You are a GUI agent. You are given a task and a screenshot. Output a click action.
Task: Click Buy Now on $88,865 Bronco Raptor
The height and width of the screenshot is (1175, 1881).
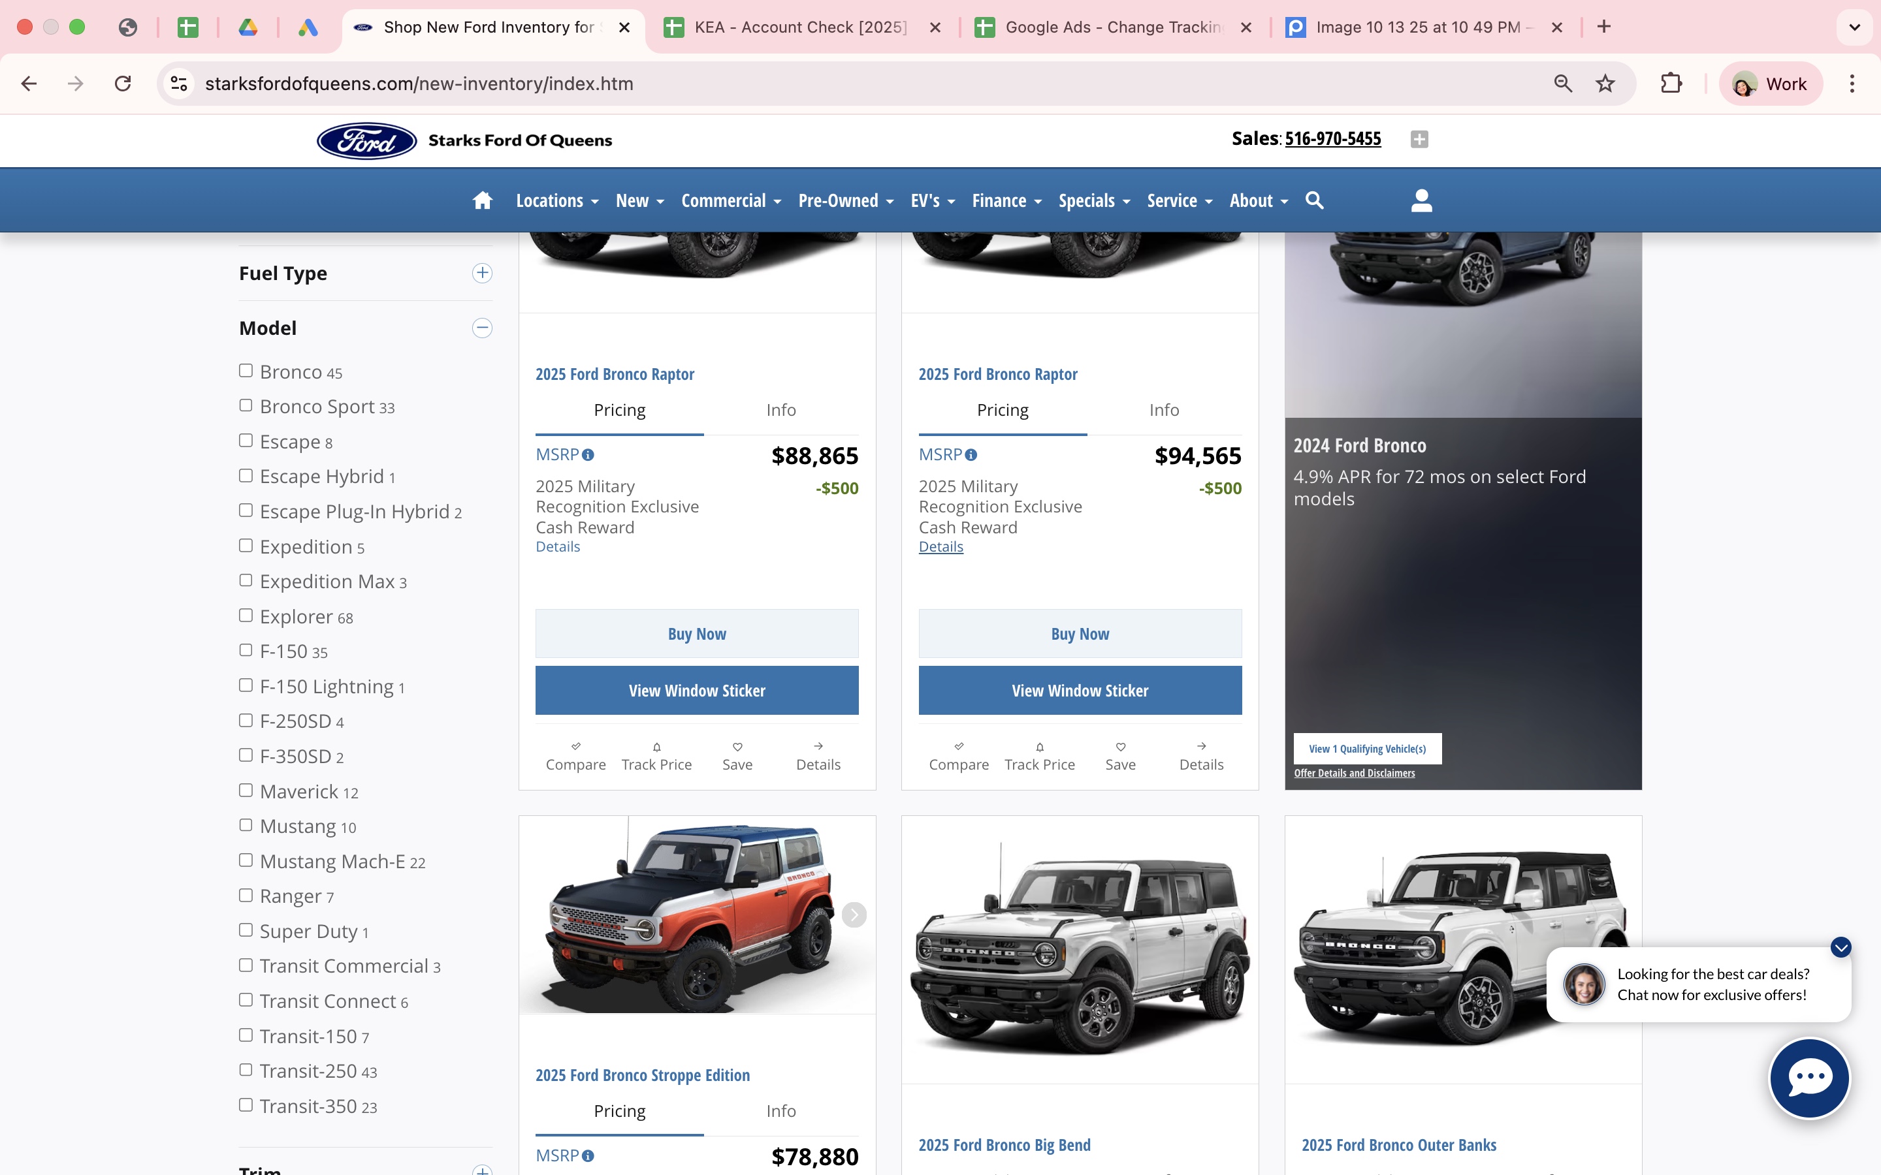click(x=696, y=634)
